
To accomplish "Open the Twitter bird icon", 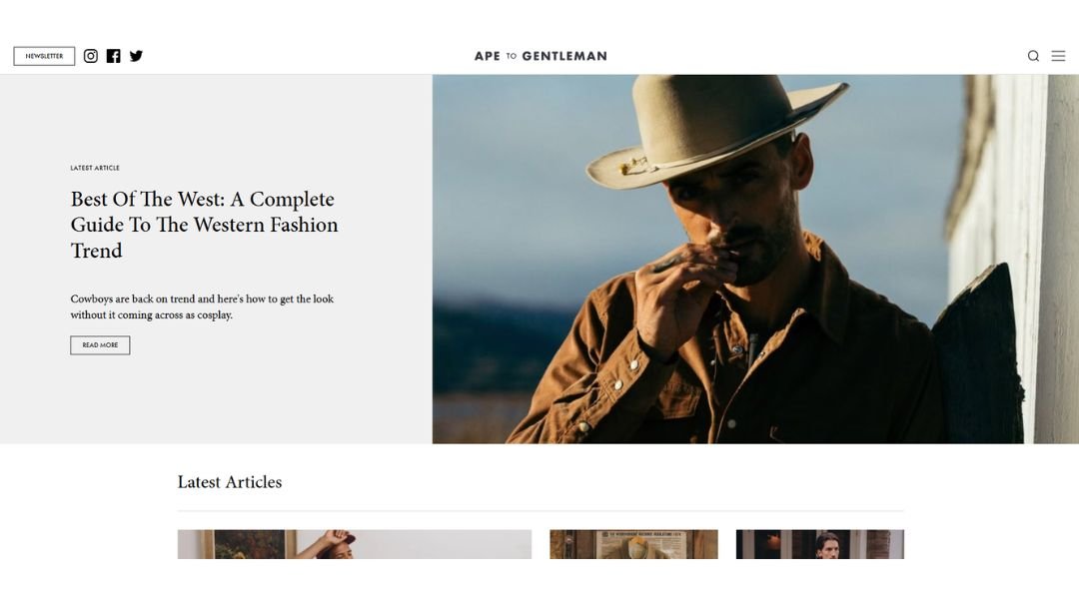I will pos(136,56).
